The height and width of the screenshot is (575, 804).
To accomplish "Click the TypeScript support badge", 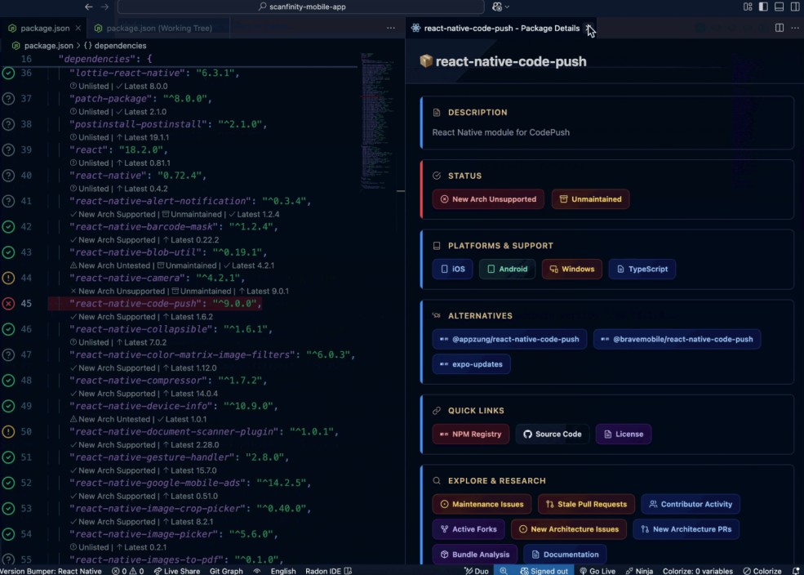I will 642,269.
